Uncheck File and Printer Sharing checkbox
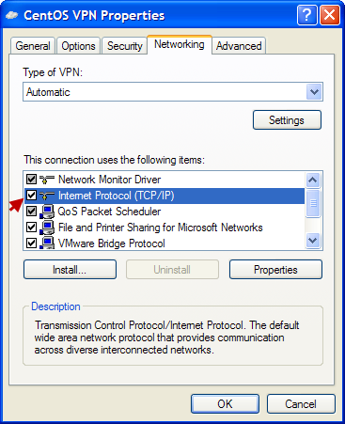Image resolution: width=345 pixels, height=424 pixels. coord(31,228)
